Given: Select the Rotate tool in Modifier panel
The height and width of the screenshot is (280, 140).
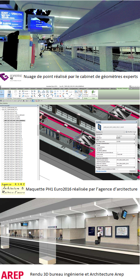Looking at the screenshot, I should coord(47,95).
